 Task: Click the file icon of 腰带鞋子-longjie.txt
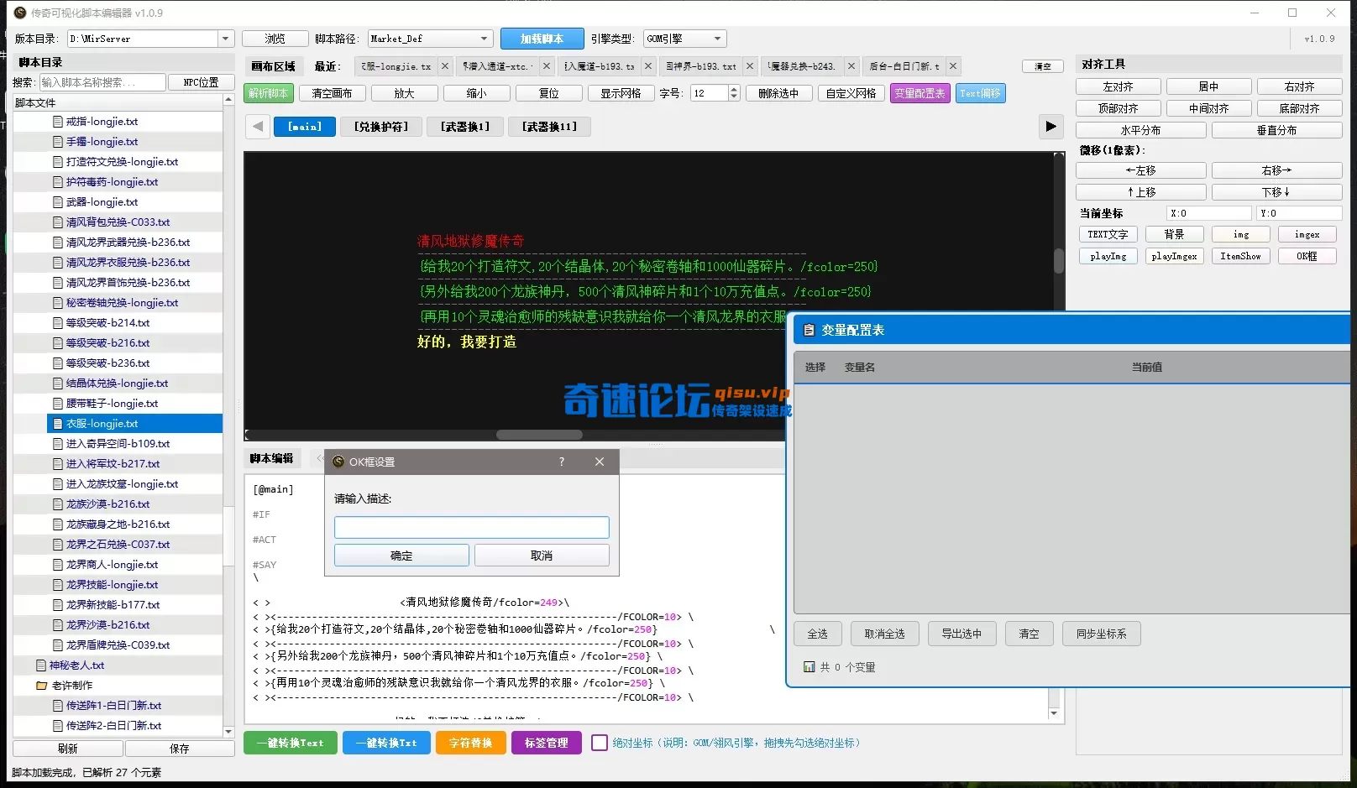point(58,404)
